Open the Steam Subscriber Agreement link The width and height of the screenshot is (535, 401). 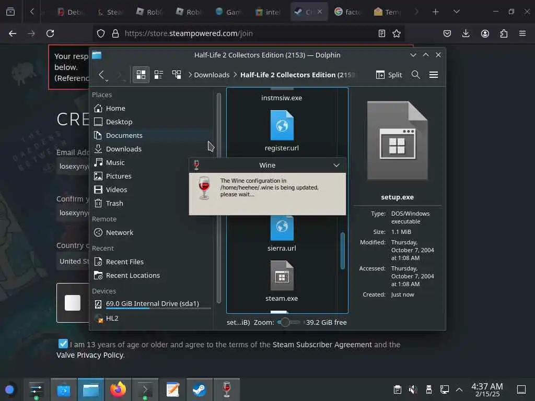click(322, 345)
